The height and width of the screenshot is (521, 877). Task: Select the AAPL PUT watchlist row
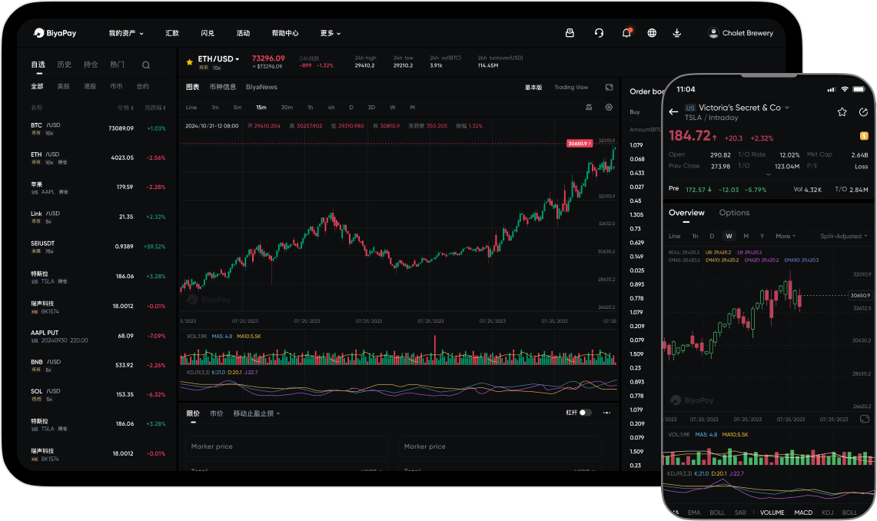click(98, 336)
